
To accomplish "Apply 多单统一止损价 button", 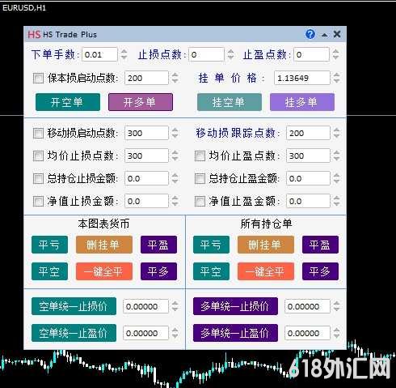I will (x=235, y=306).
